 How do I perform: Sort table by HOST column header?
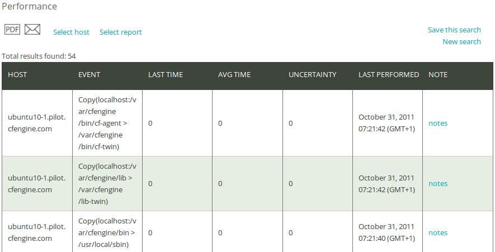[17, 75]
